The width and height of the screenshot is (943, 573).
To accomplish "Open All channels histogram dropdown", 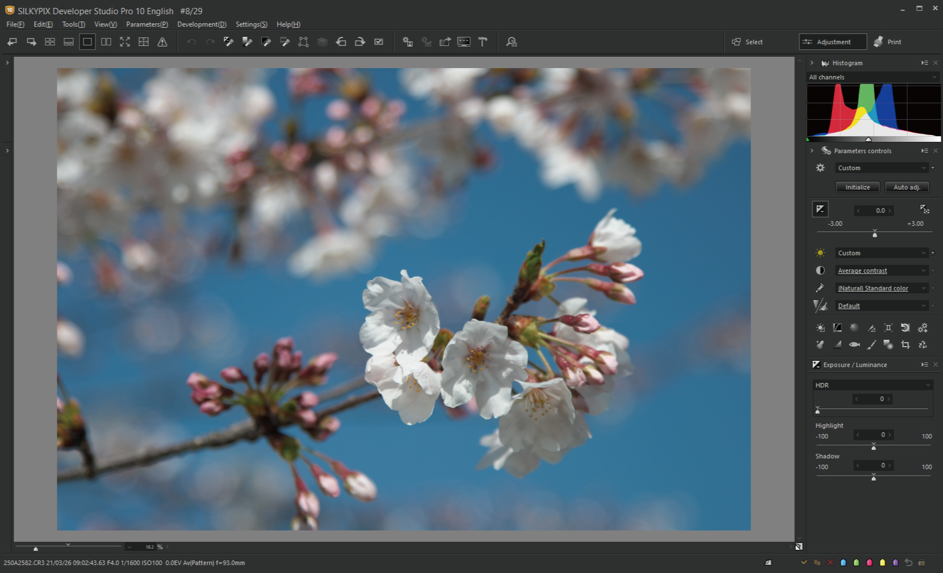I will 873,77.
